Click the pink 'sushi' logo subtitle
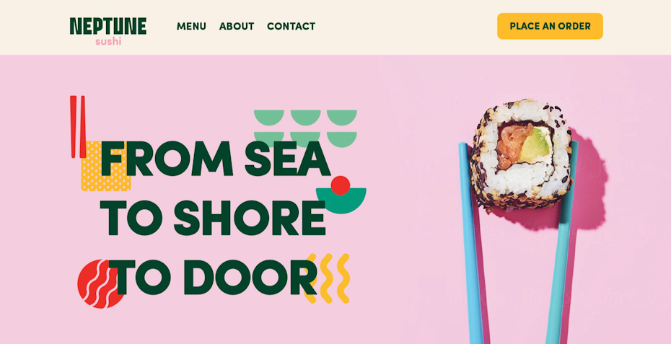671x344 pixels. coord(108,42)
